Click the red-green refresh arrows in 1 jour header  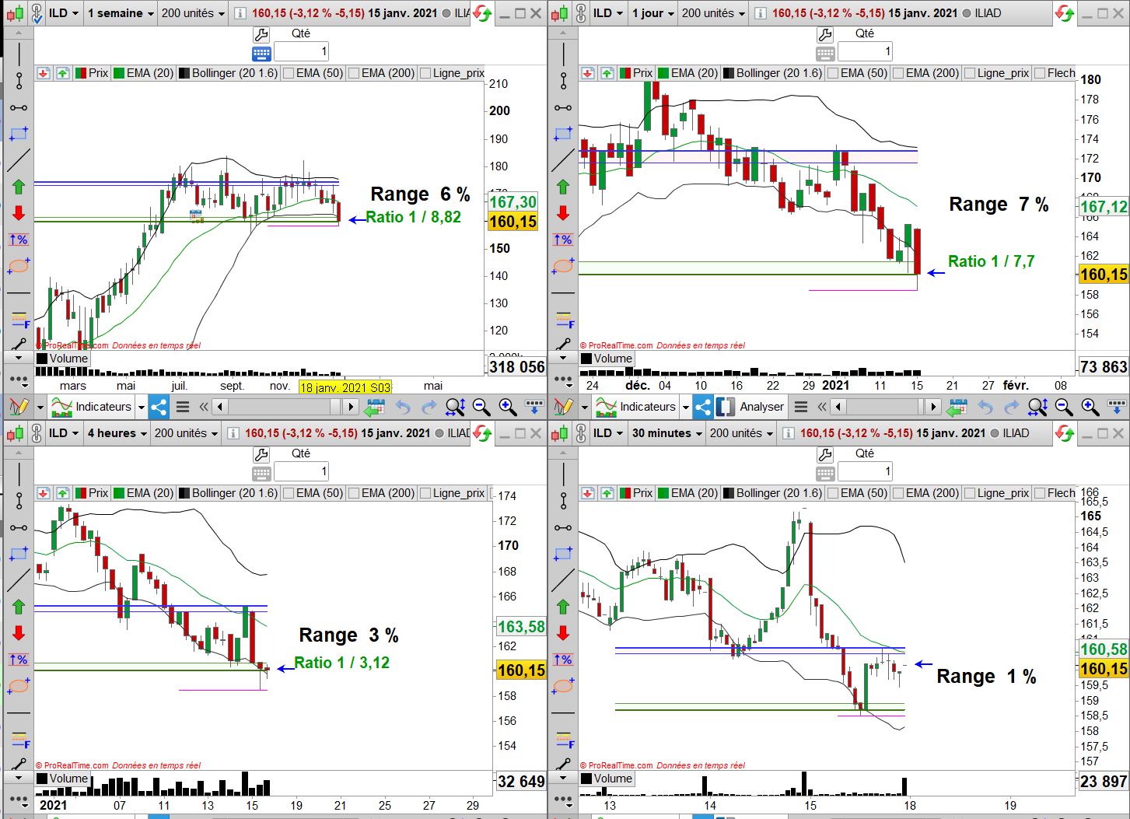(x=1065, y=13)
